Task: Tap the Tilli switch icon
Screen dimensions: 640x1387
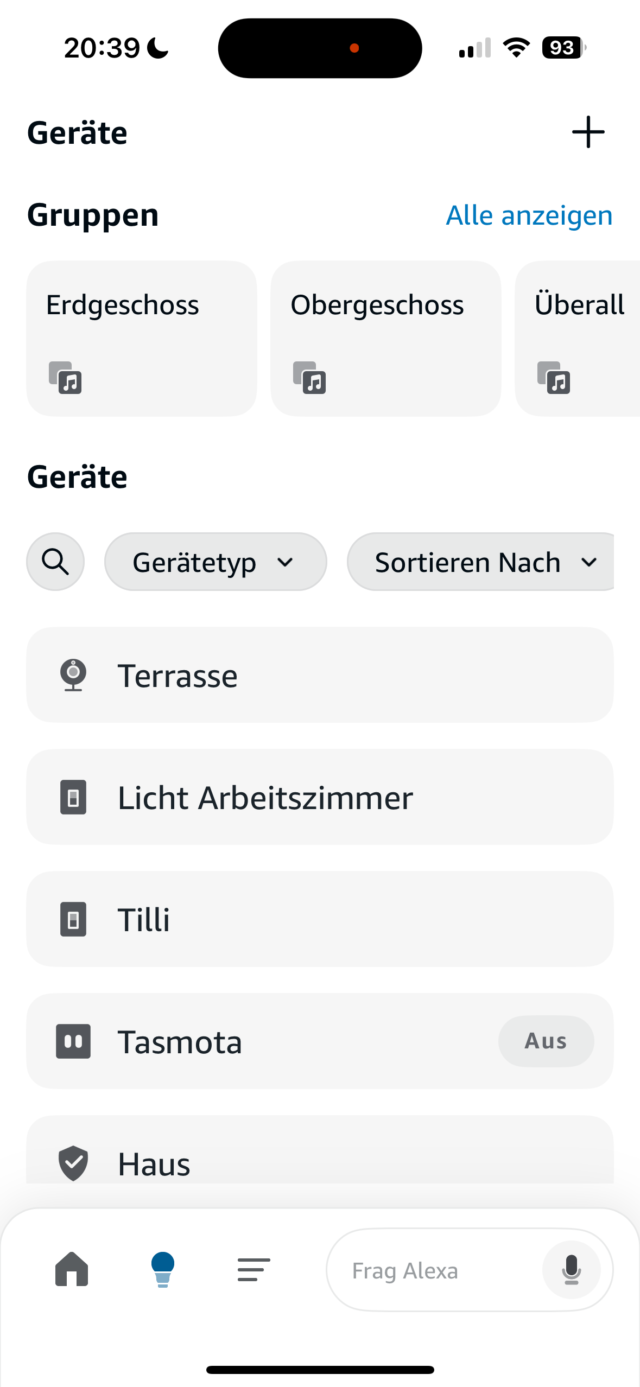Action: pos(73,919)
